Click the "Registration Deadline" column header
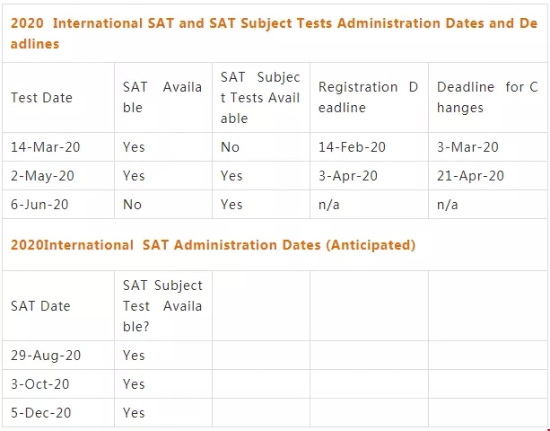The height and width of the screenshot is (431, 550). pyautogui.click(x=368, y=98)
